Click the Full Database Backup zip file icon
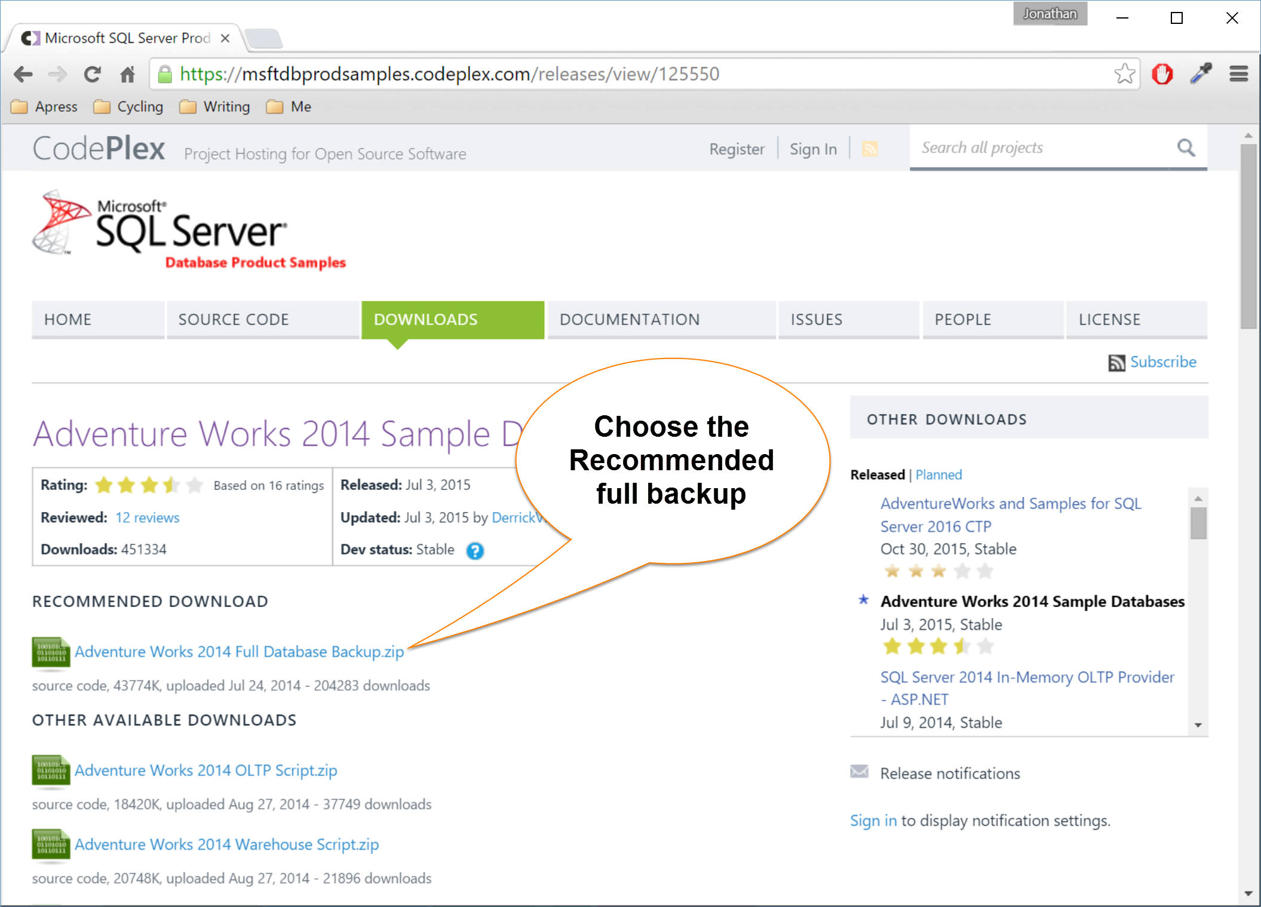Image resolution: width=1261 pixels, height=907 pixels. pyautogui.click(x=51, y=652)
